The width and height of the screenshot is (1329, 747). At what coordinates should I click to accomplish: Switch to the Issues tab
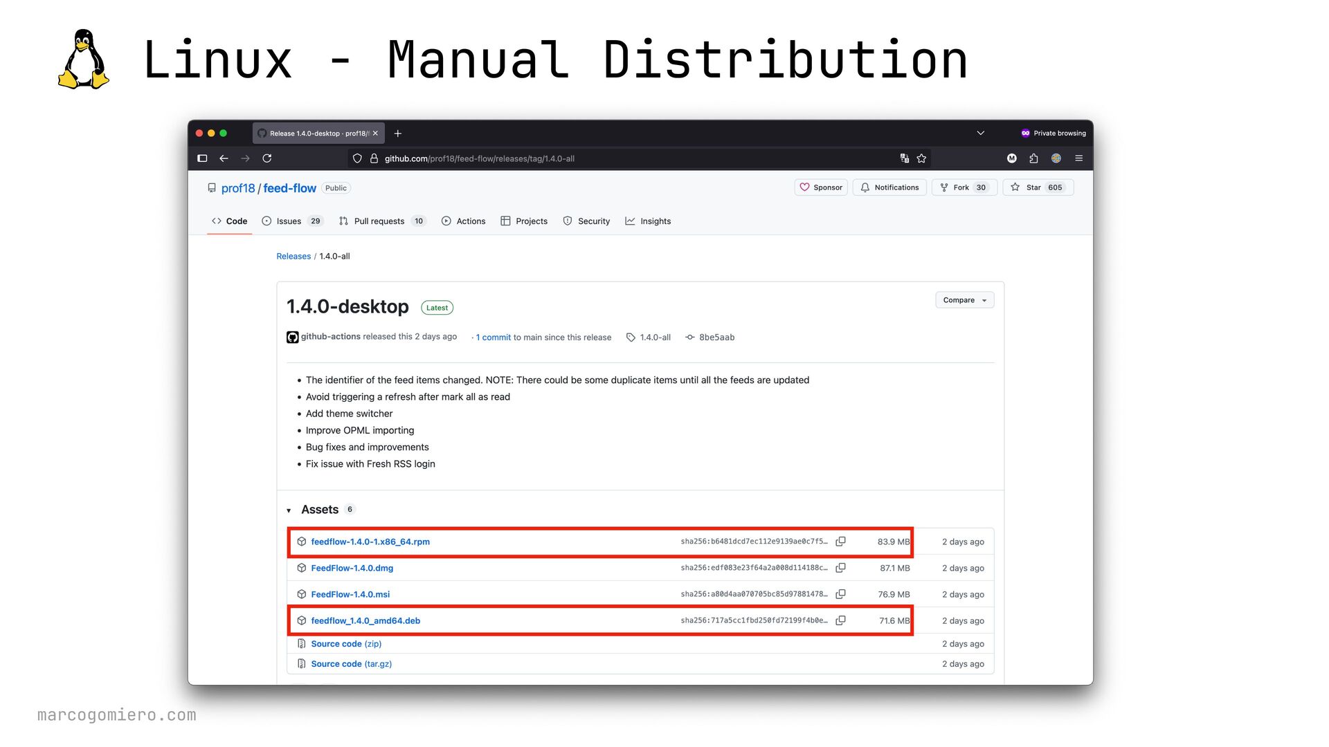(x=292, y=221)
